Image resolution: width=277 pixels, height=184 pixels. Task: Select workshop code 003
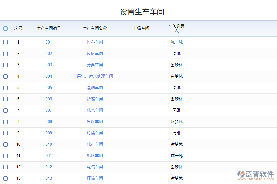coord(49,65)
